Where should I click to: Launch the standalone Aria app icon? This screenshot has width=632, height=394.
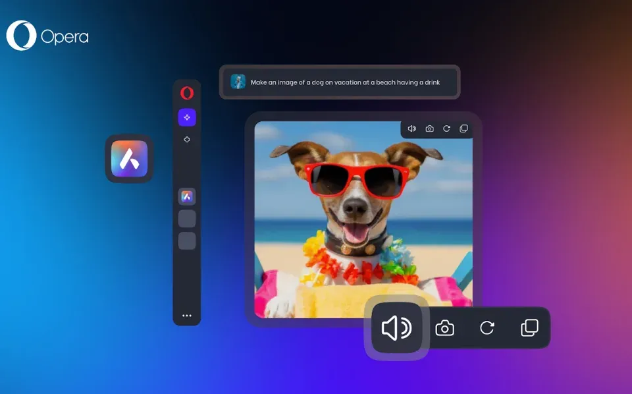tap(128, 159)
